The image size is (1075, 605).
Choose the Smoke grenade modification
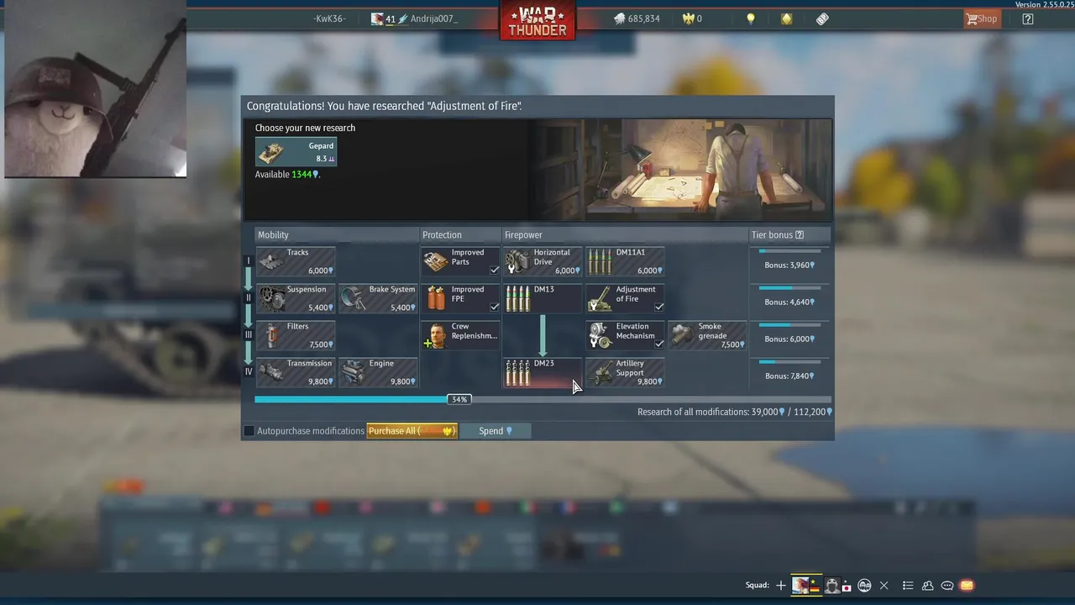click(707, 335)
